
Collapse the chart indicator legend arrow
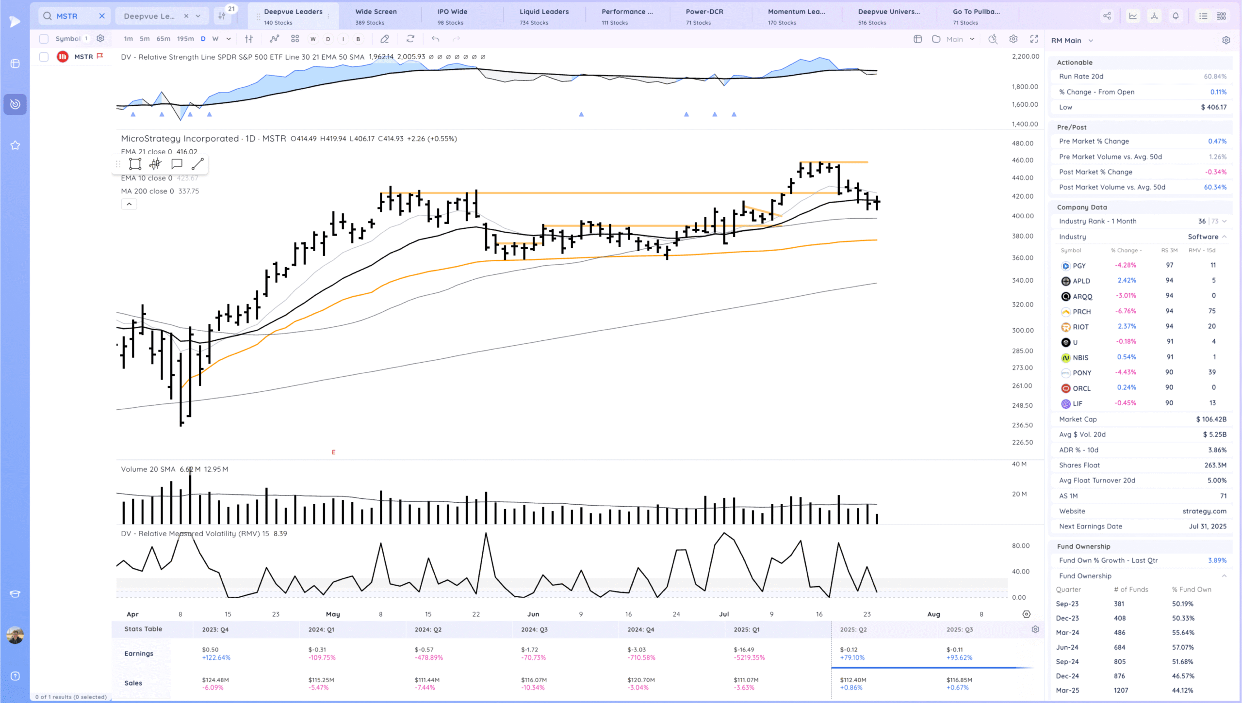point(129,204)
